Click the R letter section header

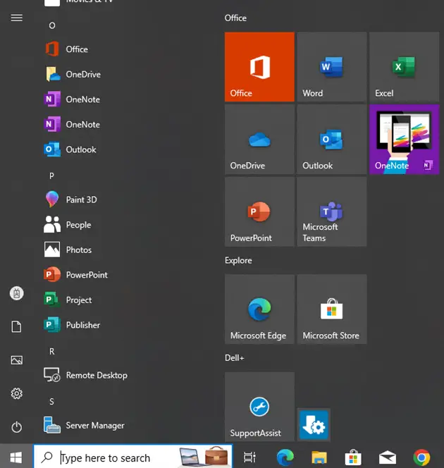(52, 351)
